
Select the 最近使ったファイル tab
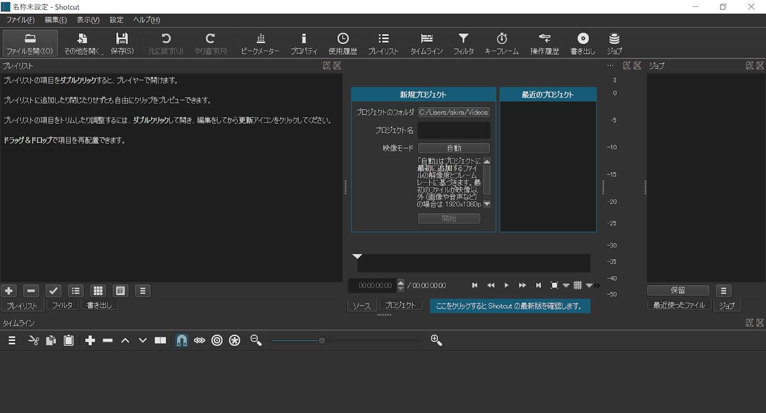(x=679, y=305)
